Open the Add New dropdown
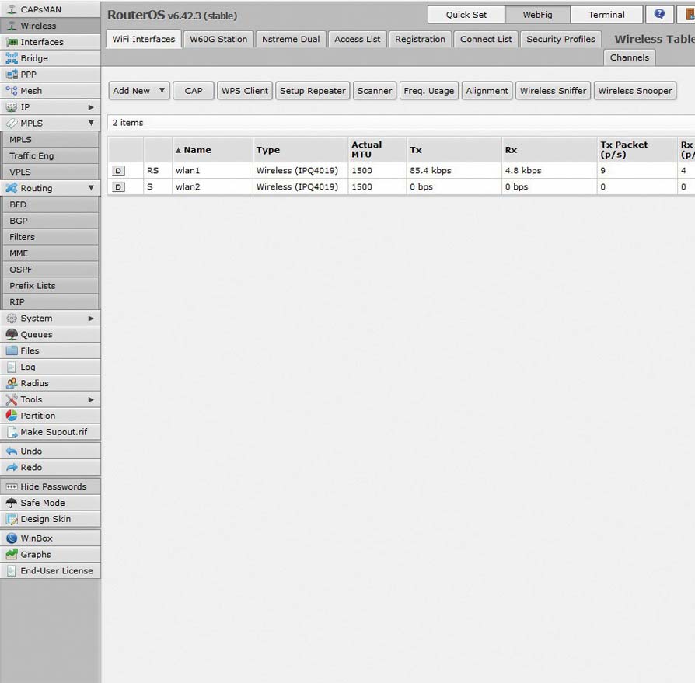This screenshot has height=683, width=695. pos(139,91)
